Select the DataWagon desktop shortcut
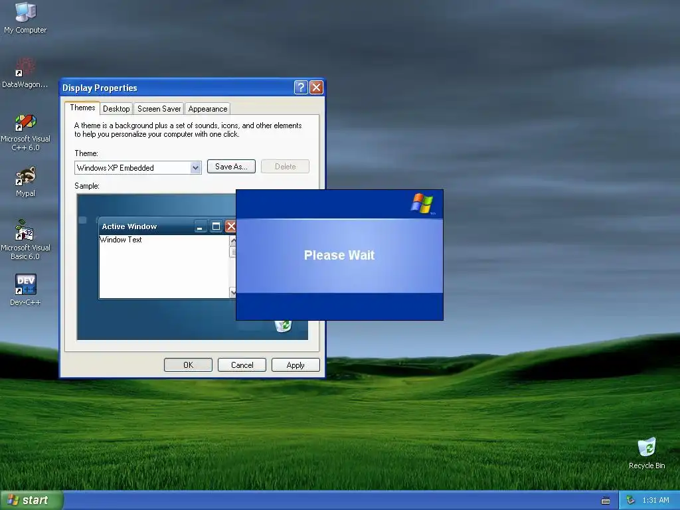 click(x=25, y=72)
